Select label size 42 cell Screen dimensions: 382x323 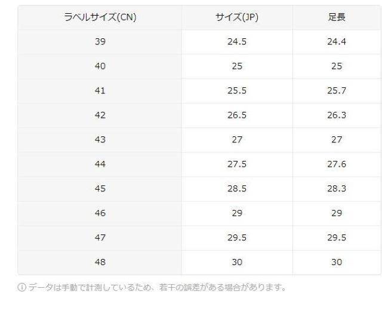(x=100, y=115)
